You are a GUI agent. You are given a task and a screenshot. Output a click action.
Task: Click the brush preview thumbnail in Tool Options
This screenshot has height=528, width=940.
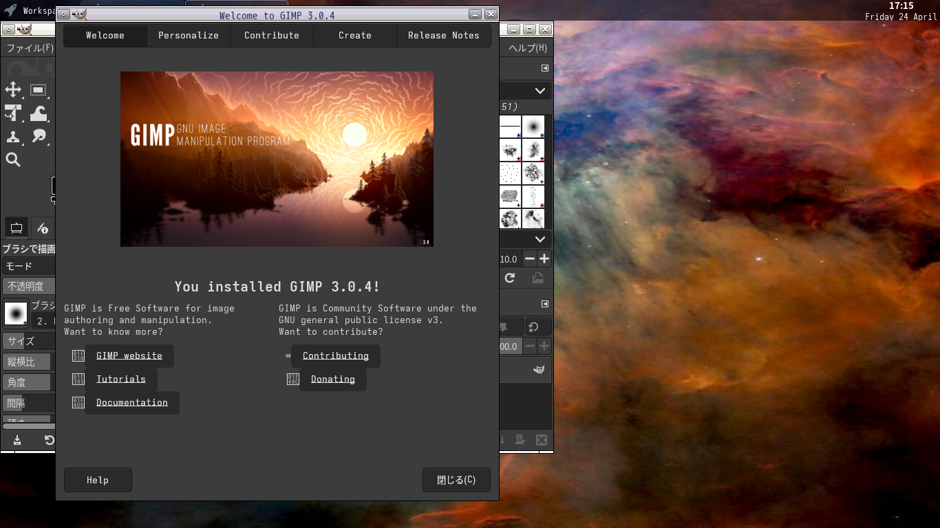pyautogui.click(x=16, y=313)
